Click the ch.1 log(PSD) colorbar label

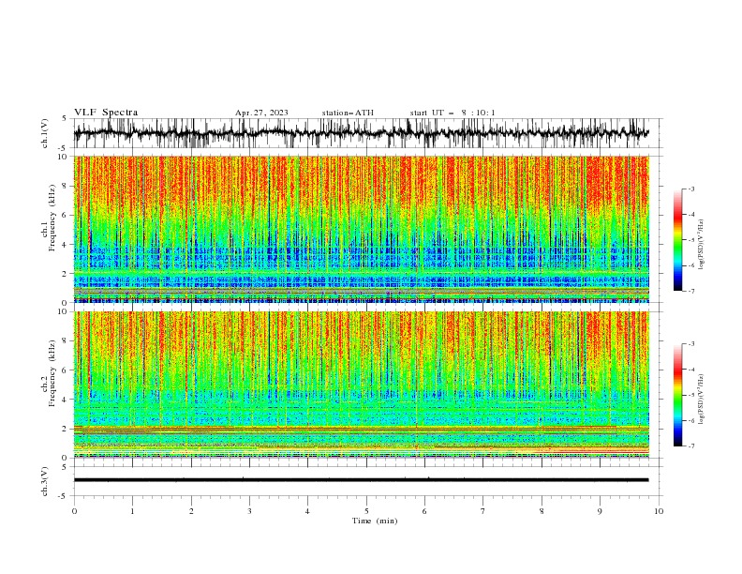point(701,245)
